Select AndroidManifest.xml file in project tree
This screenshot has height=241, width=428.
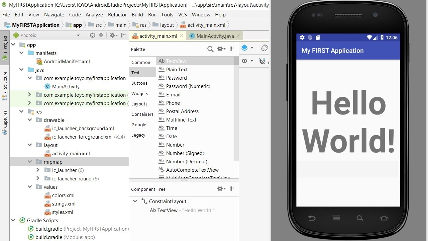point(67,62)
